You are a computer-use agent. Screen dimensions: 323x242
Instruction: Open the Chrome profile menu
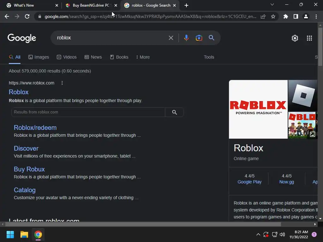click(306, 16)
